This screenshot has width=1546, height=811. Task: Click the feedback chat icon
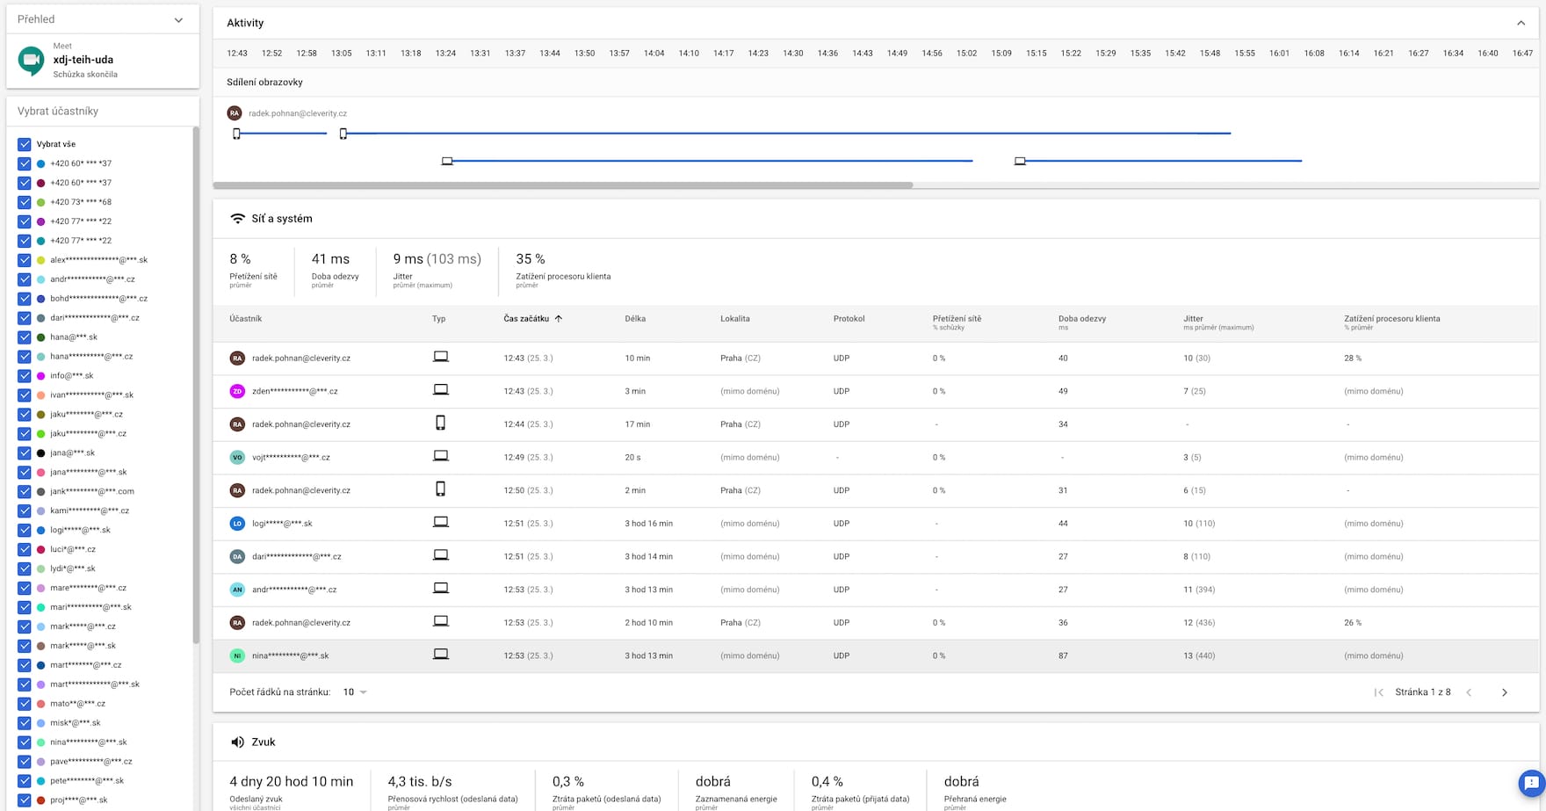click(1531, 782)
